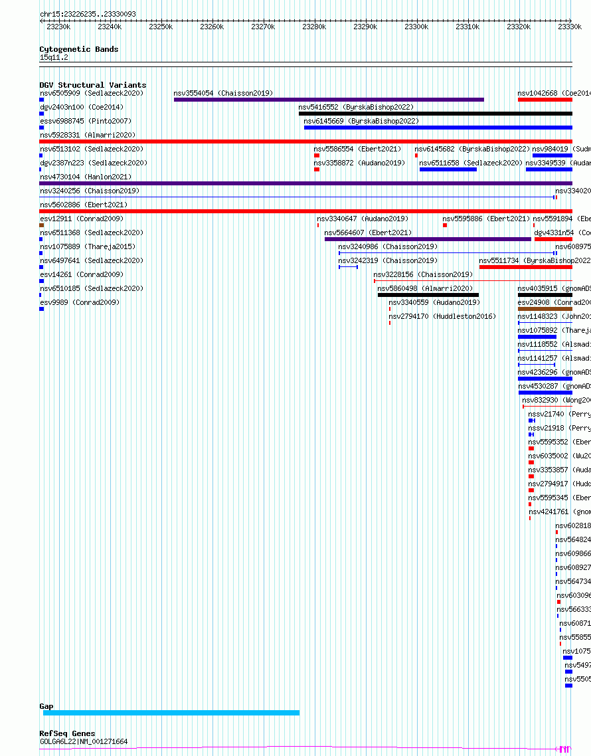Image resolution: width=591 pixels, height=756 pixels.
Task: Select variant nsv6145669 (ByrskaBishop2022) label
Action: click(x=361, y=121)
